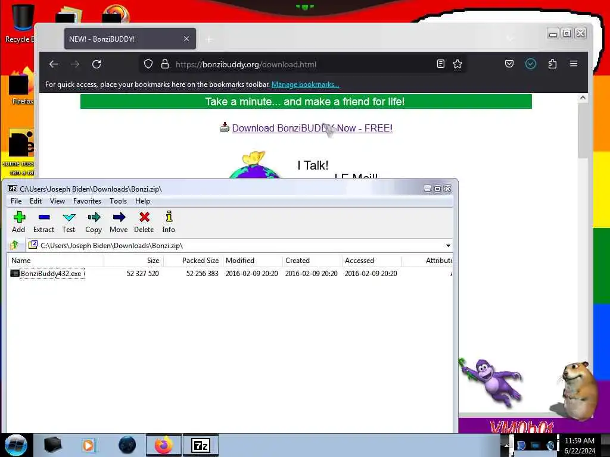Select the BonziBuddy432.exe file row
The width and height of the screenshot is (610, 457).
click(x=229, y=274)
